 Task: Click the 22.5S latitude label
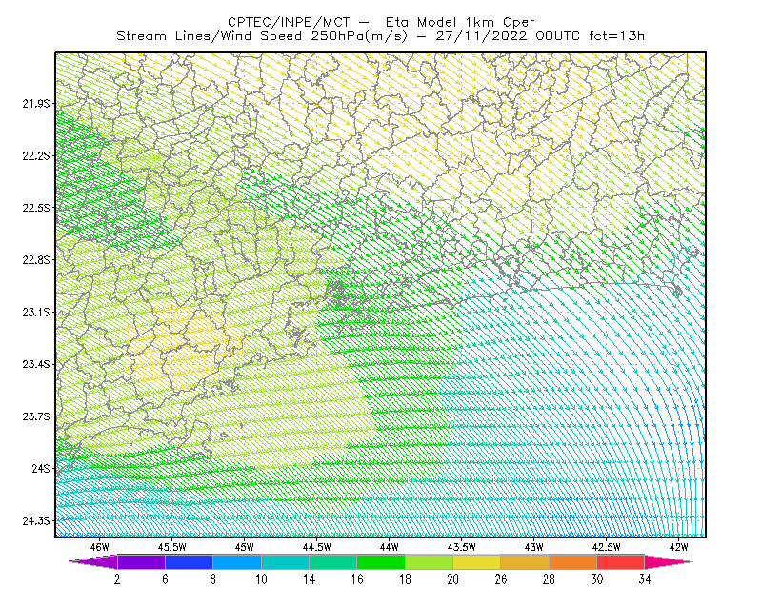coord(35,208)
